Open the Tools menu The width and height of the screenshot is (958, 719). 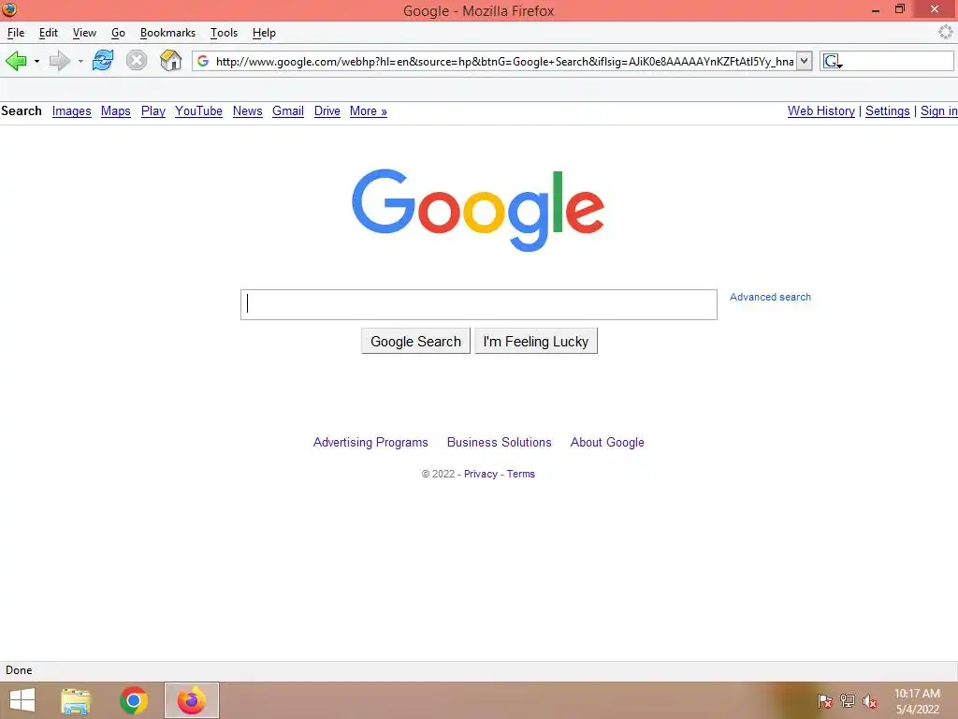(224, 33)
